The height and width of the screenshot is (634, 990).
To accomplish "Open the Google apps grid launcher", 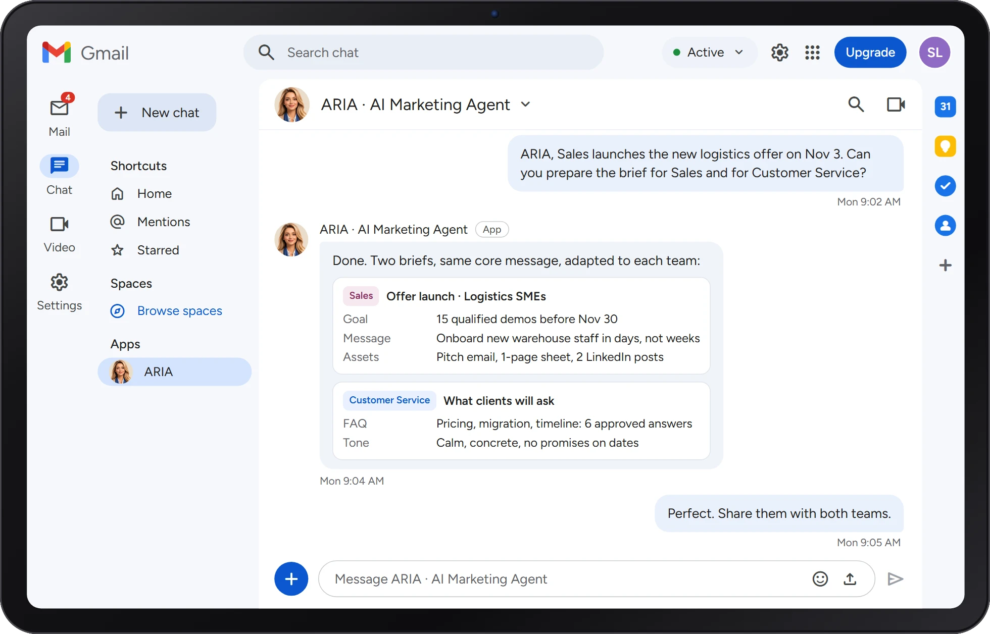I will coord(812,52).
